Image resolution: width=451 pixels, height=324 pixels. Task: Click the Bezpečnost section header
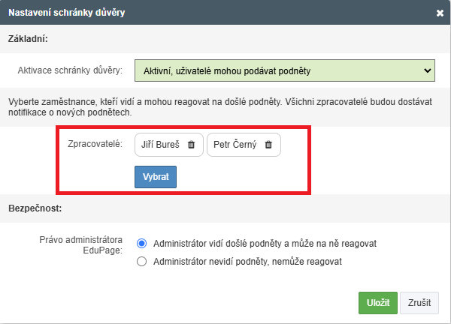pos(35,208)
